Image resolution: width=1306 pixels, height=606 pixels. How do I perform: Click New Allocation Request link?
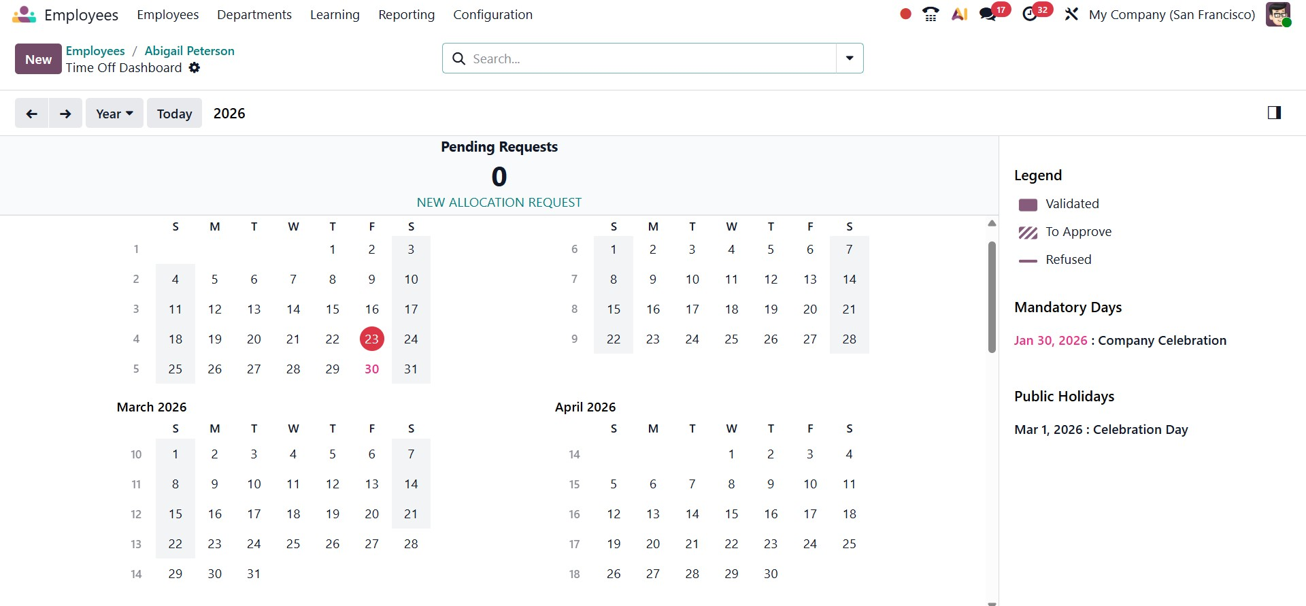tap(499, 203)
